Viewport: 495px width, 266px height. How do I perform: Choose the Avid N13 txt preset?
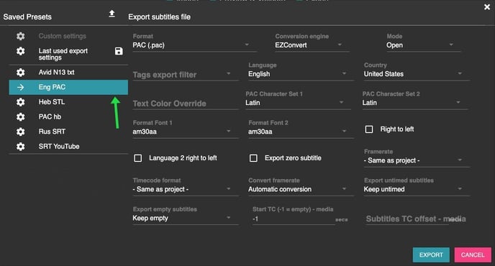(68, 73)
